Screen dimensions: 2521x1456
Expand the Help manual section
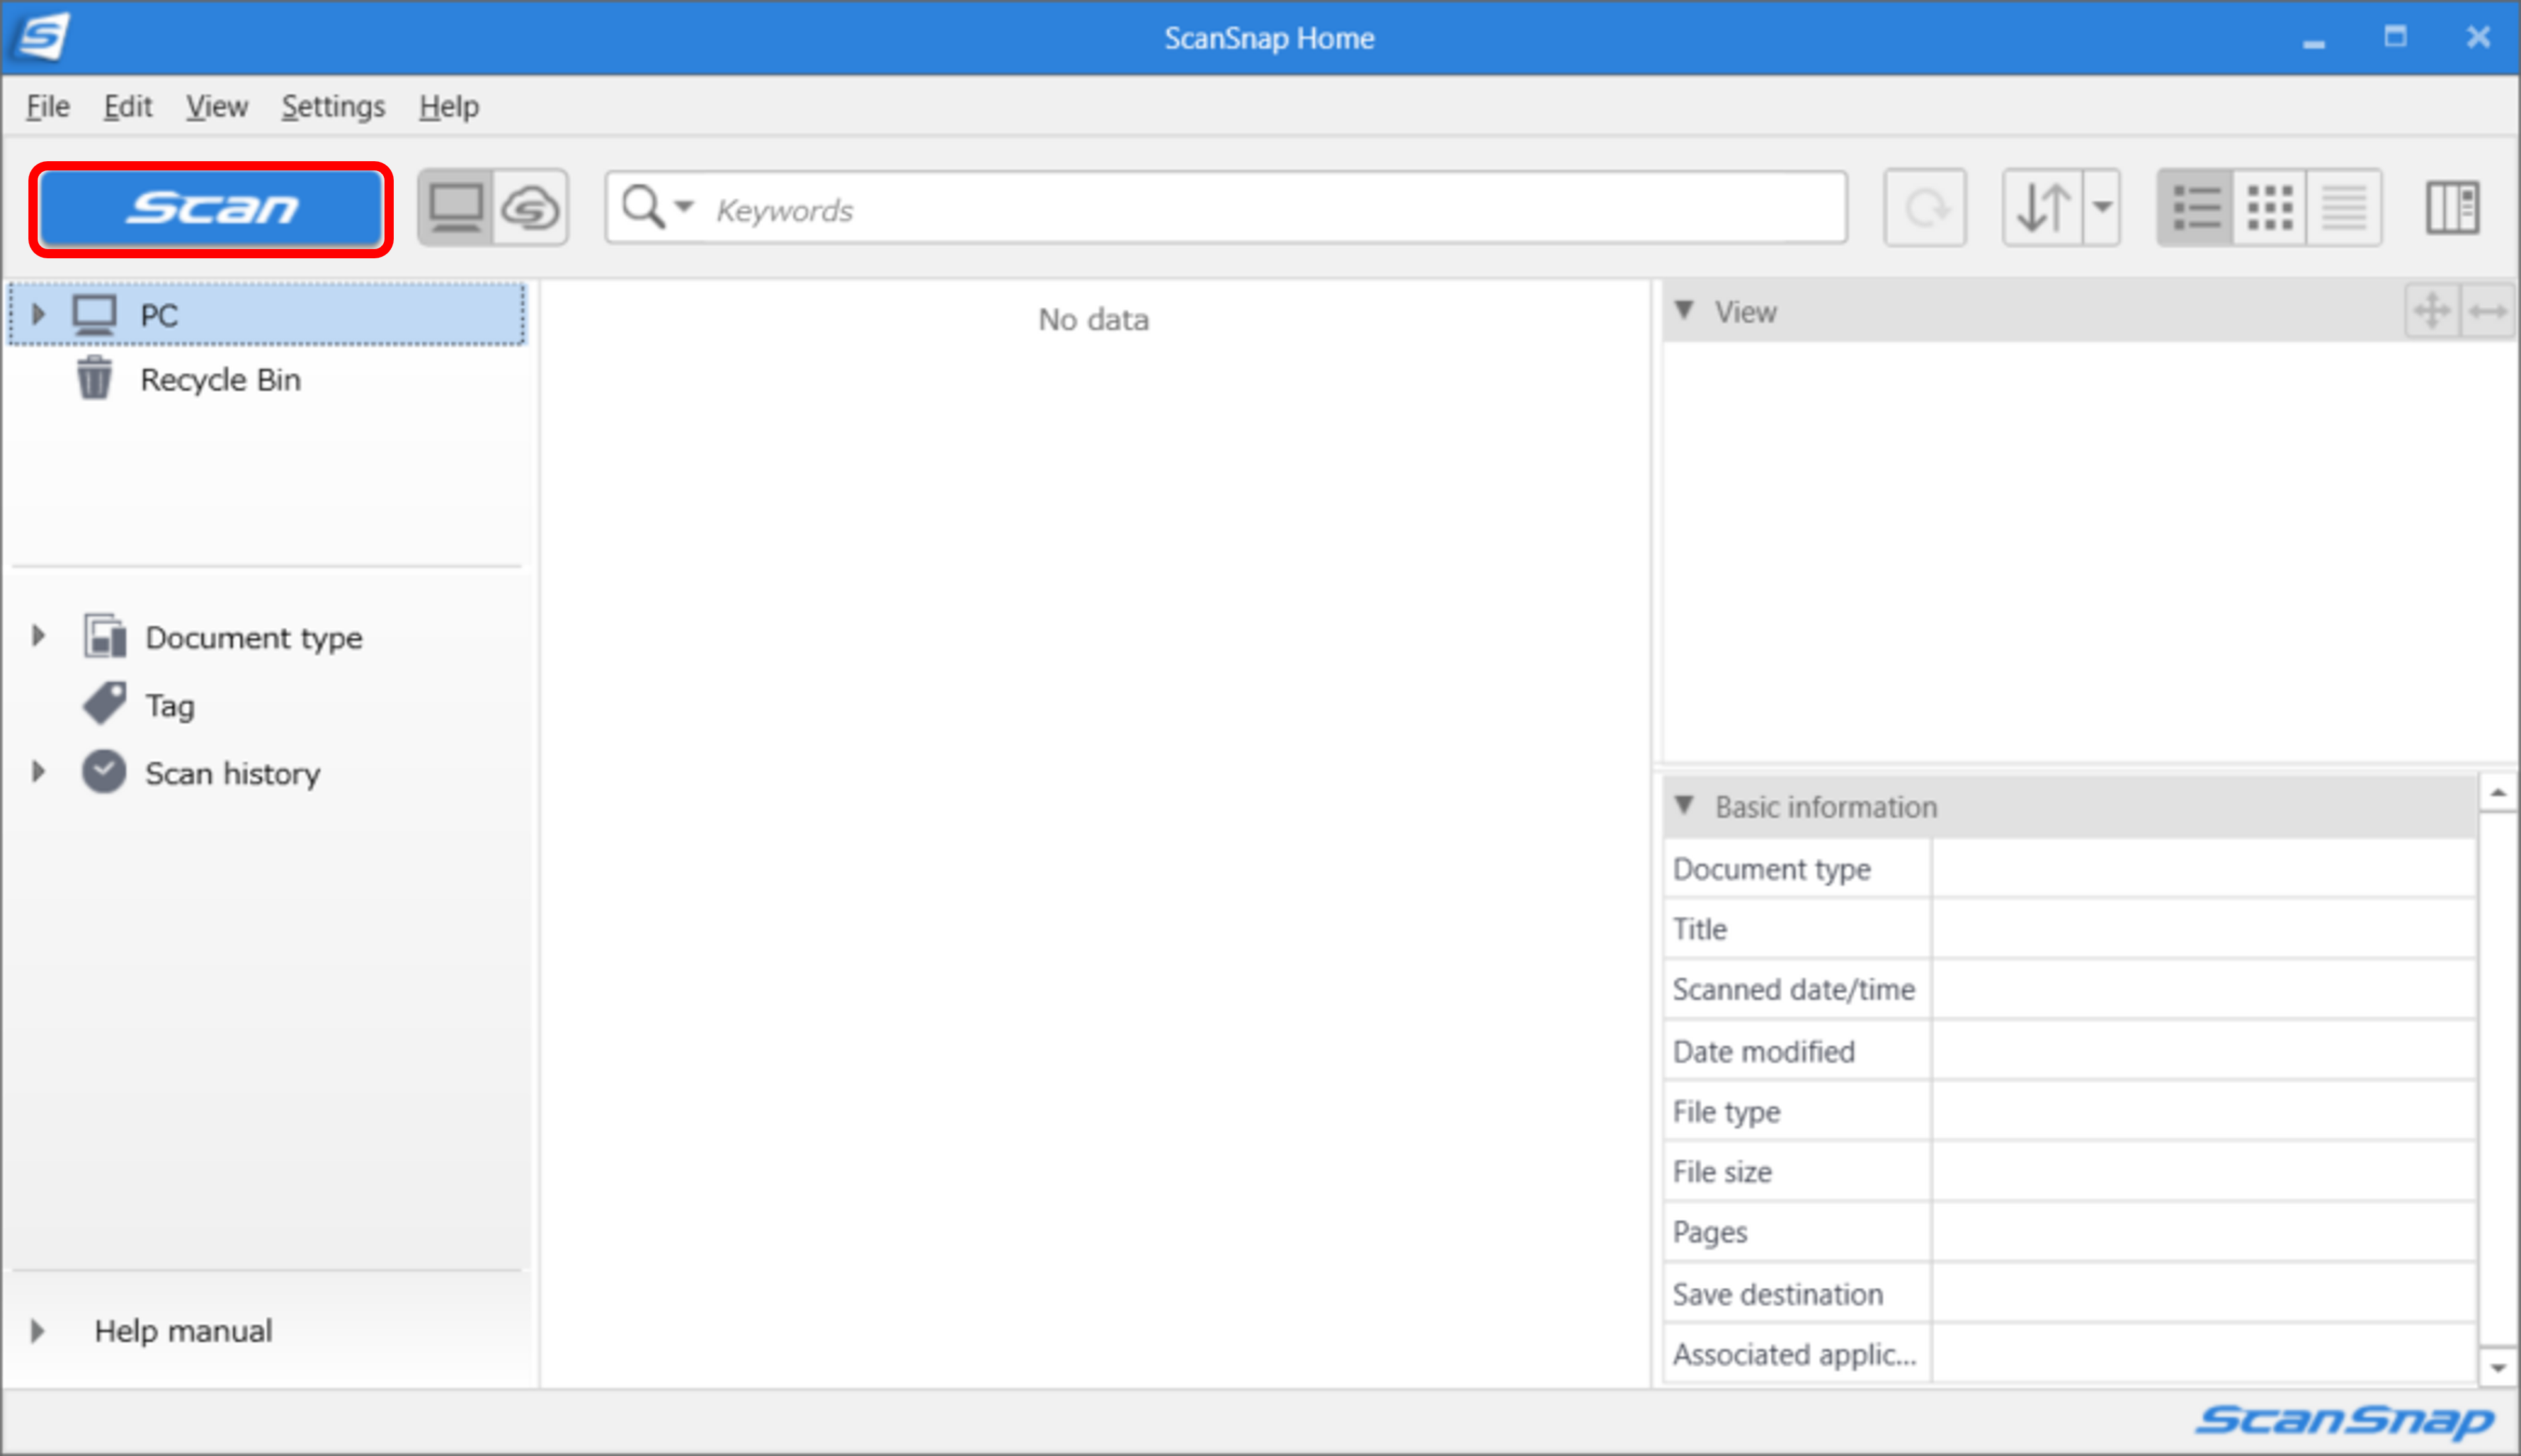coord(38,1331)
